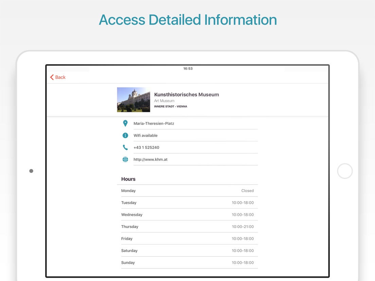Click Tuesday's 10:00-18:00 hours
Viewport: 375px width, 281px height.
point(243,203)
